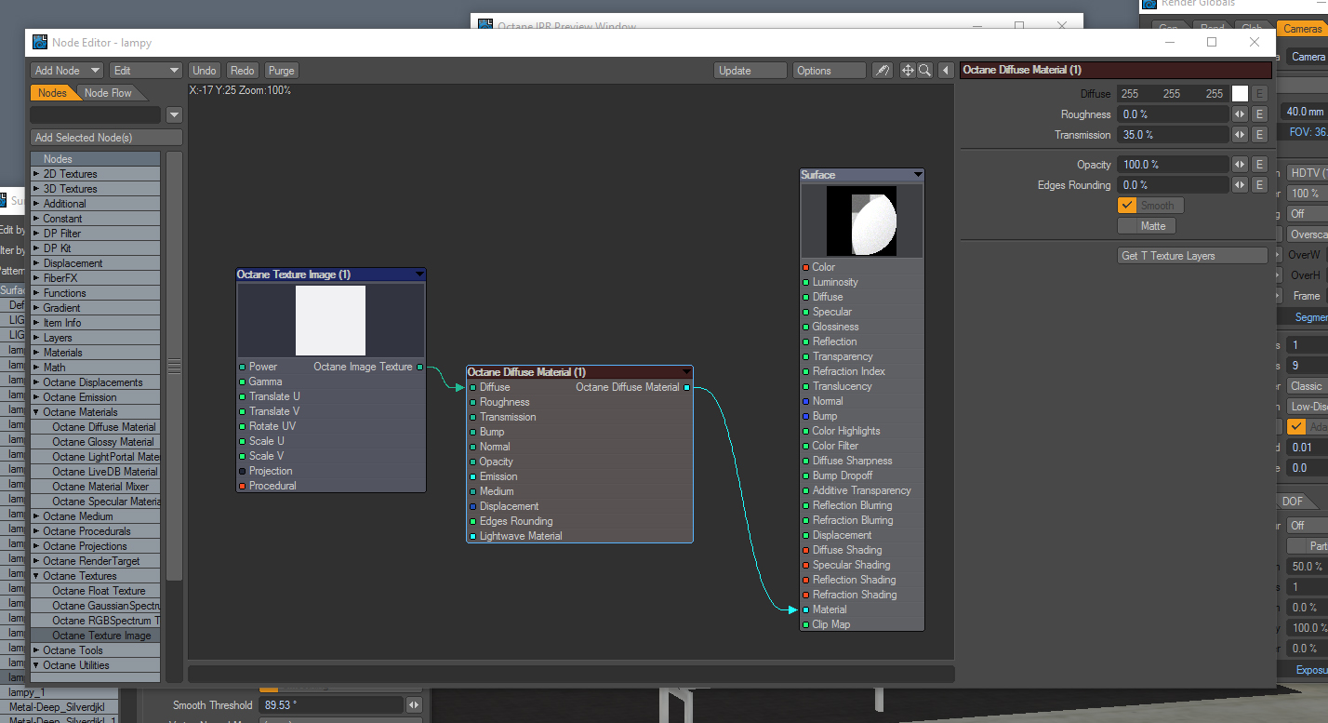Viewport: 1328px width, 723px height.
Task: Expand the Octane Medium category
Action: point(37,516)
